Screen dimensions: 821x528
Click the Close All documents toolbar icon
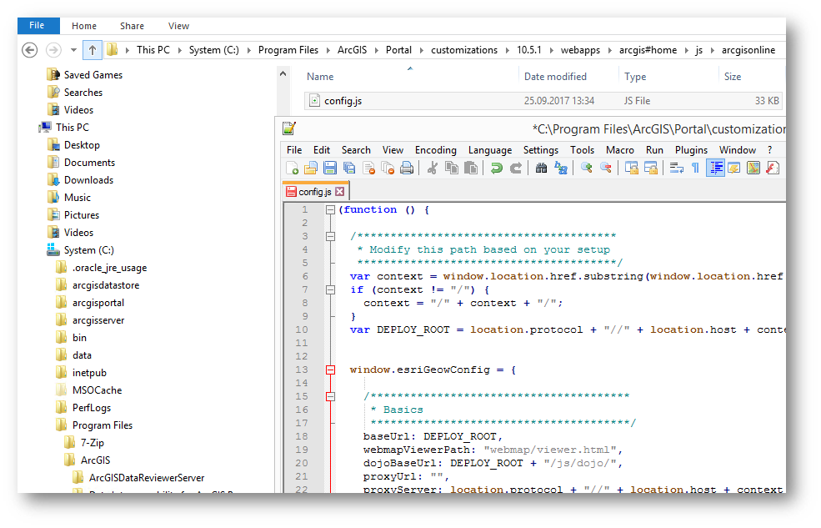pos(388,168)
